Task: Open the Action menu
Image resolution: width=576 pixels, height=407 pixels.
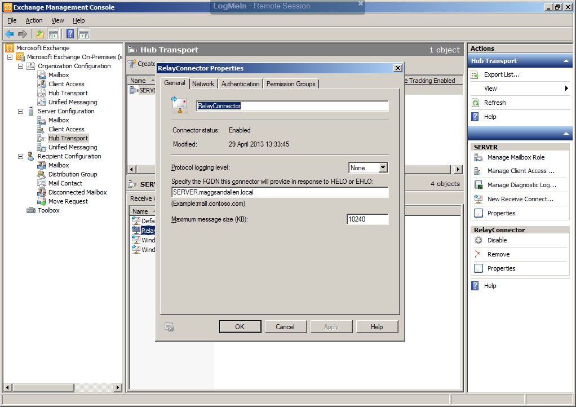Action: pyautogui.click(x=34, y=20)
